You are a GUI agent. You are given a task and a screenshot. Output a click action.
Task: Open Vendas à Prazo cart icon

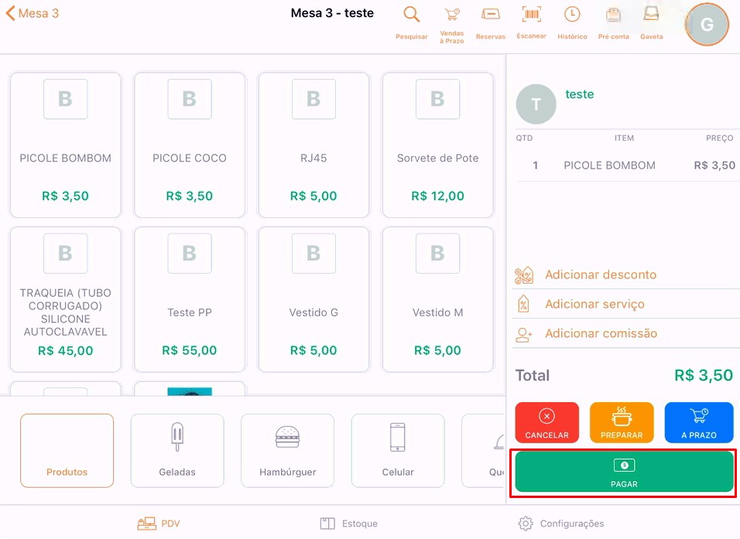pyautogui.click(x=451, y=25)
